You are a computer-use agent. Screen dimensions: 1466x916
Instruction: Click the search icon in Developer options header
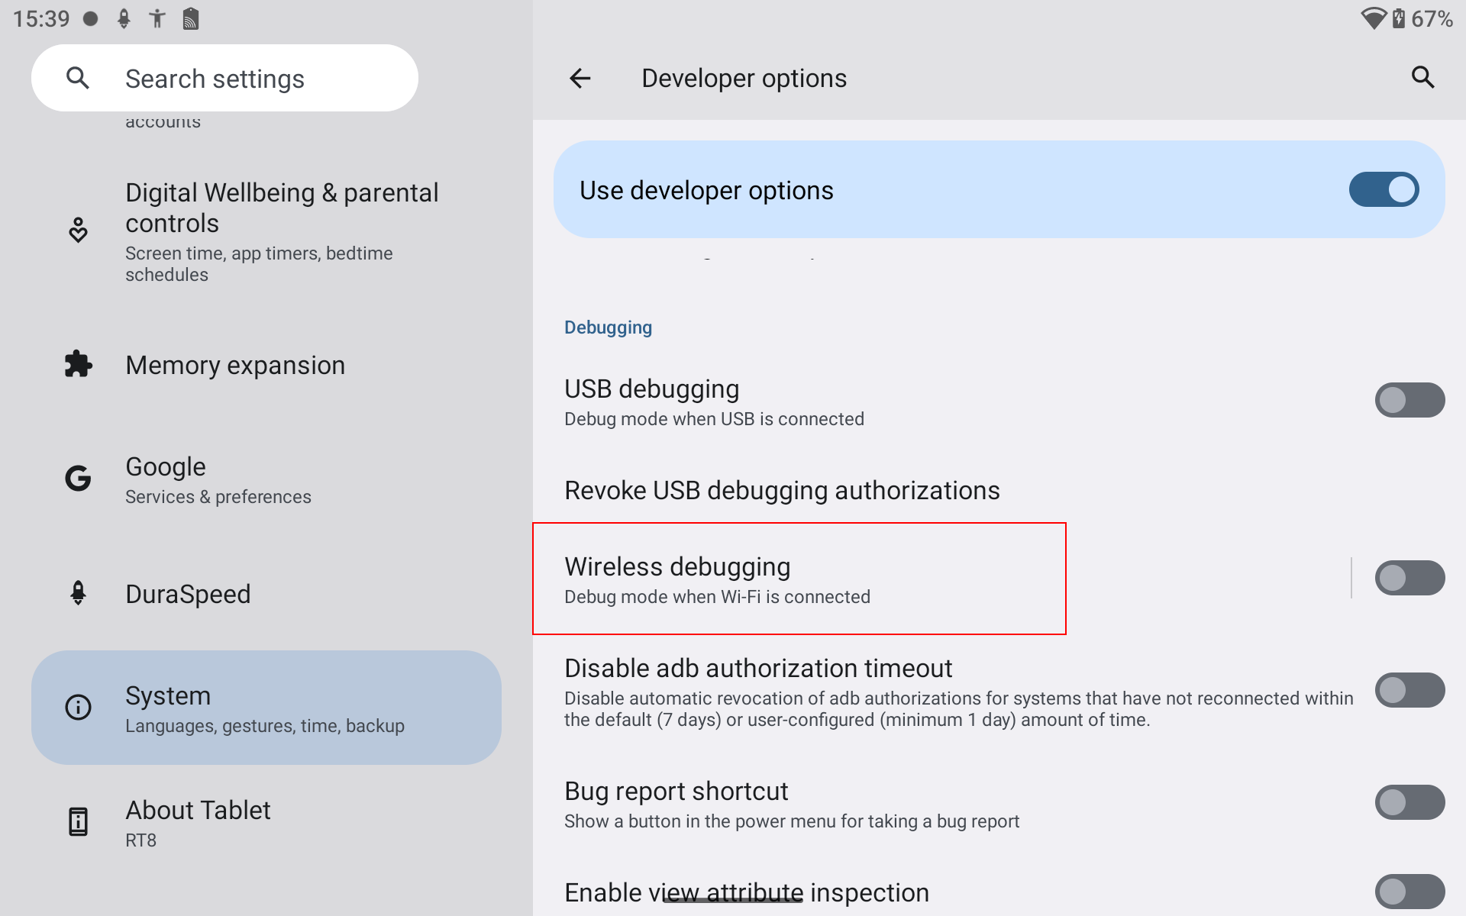[x=1422, y=77]
